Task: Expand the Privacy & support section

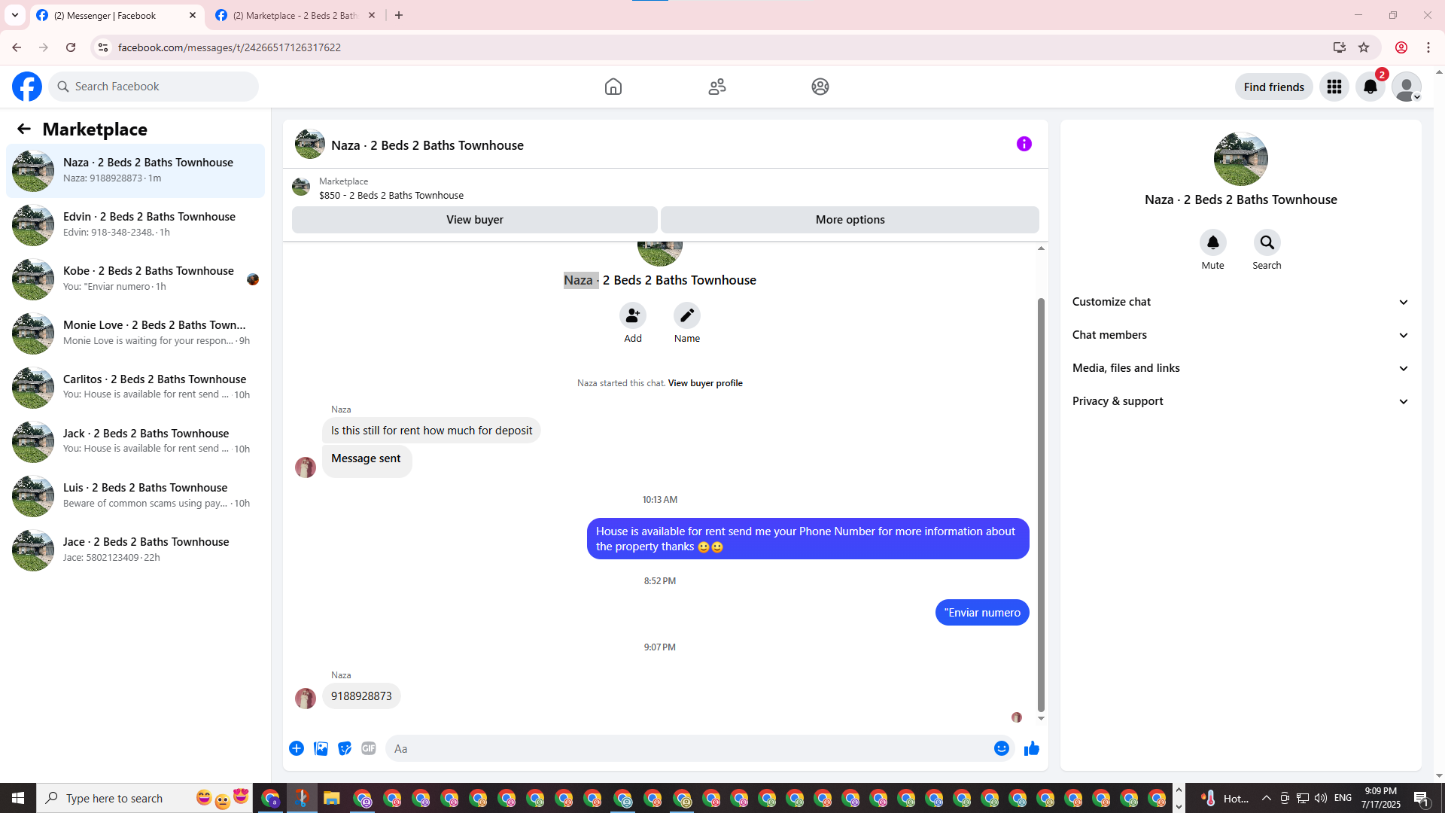Action: point(1241,401)
